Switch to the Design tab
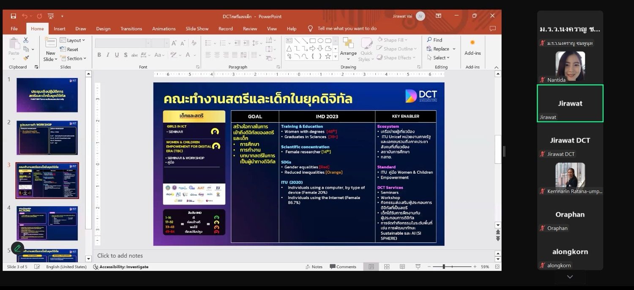 [103, 29]
